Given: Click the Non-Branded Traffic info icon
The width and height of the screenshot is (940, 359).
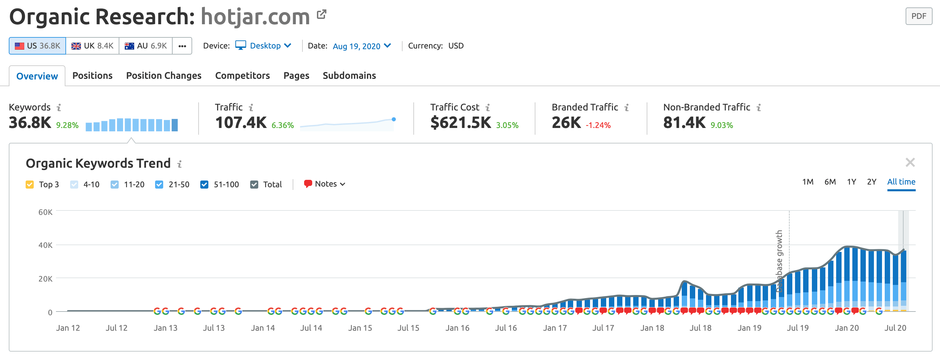Looking at the screenshot, I should coord(759,107).
